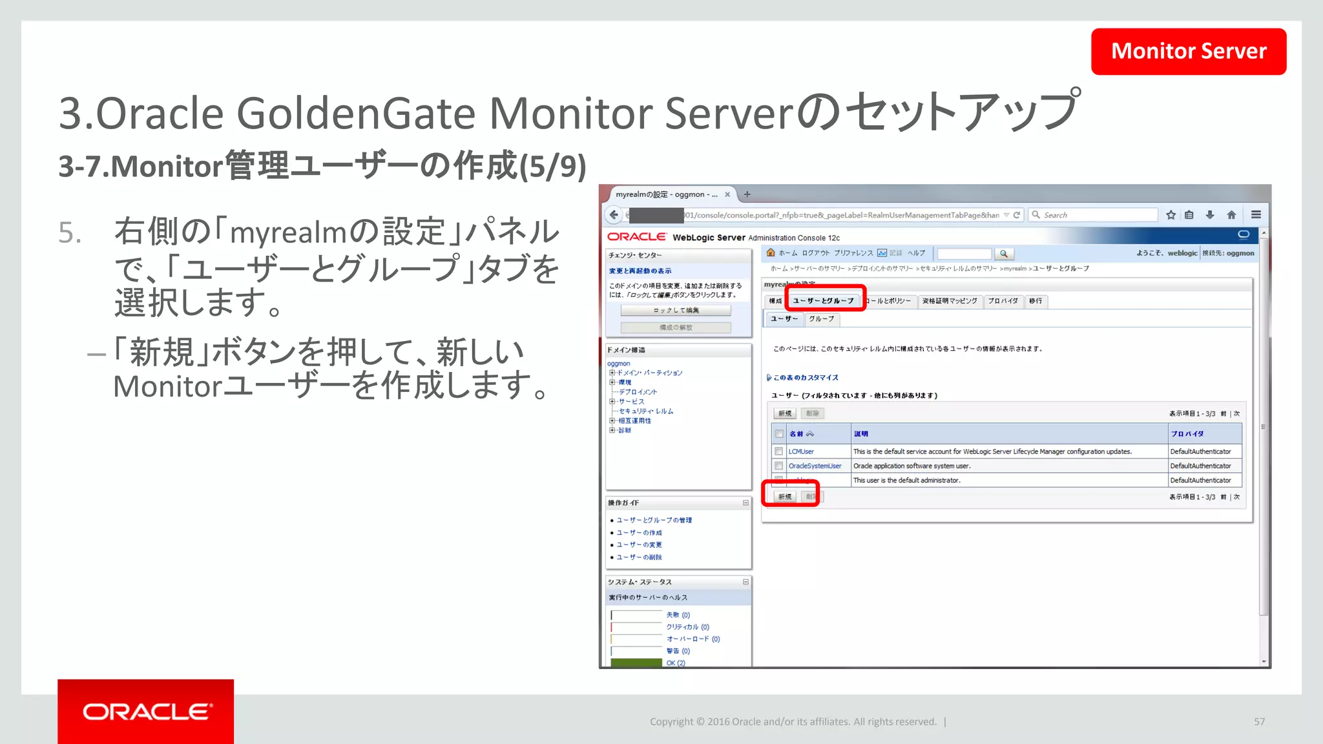
Task: Click the 失敗 (0) health status link
Action: [678, 615]
